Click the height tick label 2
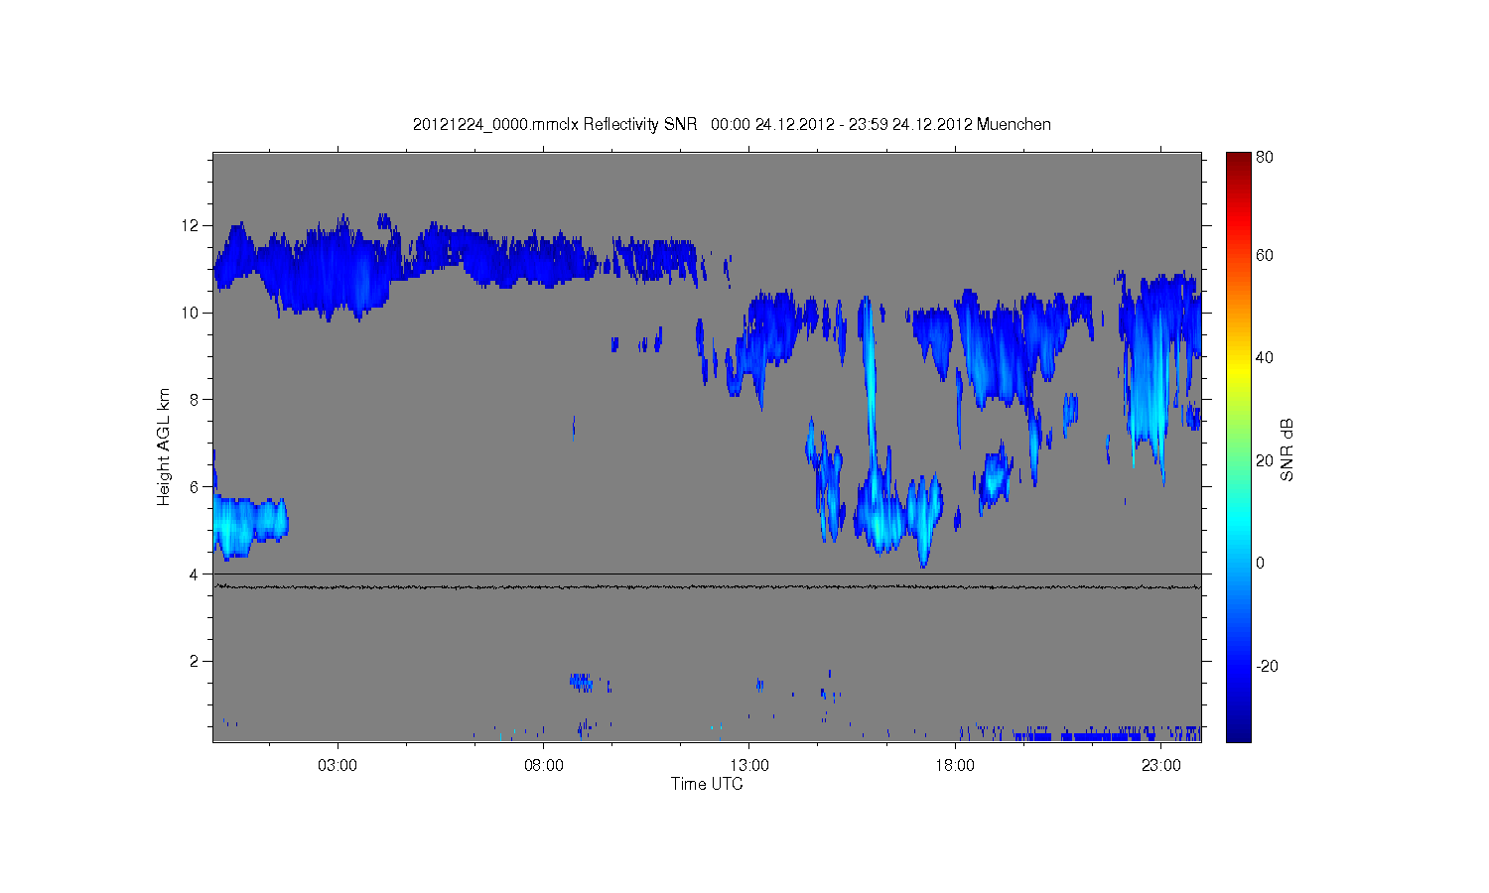 [195, 662]
